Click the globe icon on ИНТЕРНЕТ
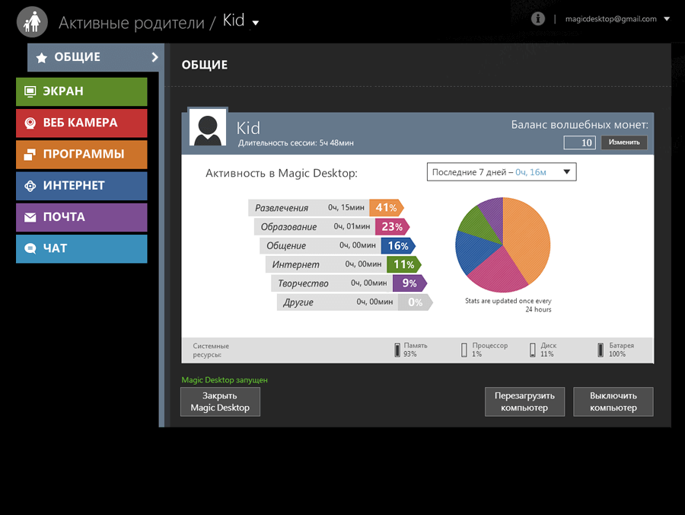 point(30,186)
